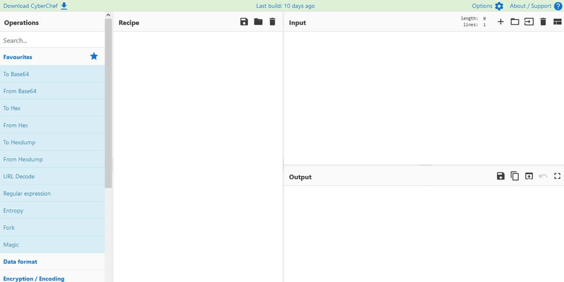Collapse the Favourites category
The height and width of the screenshot is (282, 564).
pos(17,57)
